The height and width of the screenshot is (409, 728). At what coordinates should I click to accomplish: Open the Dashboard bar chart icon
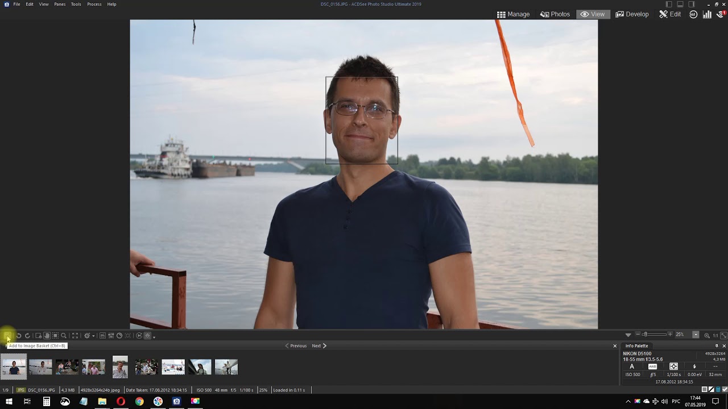[707, 14]
